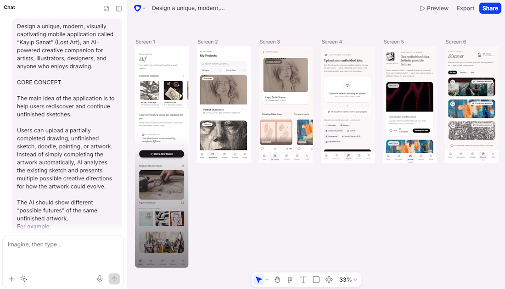Select the Screen 1 frame label
Viewport: 505px width, 289px height.
coord(145,42)
